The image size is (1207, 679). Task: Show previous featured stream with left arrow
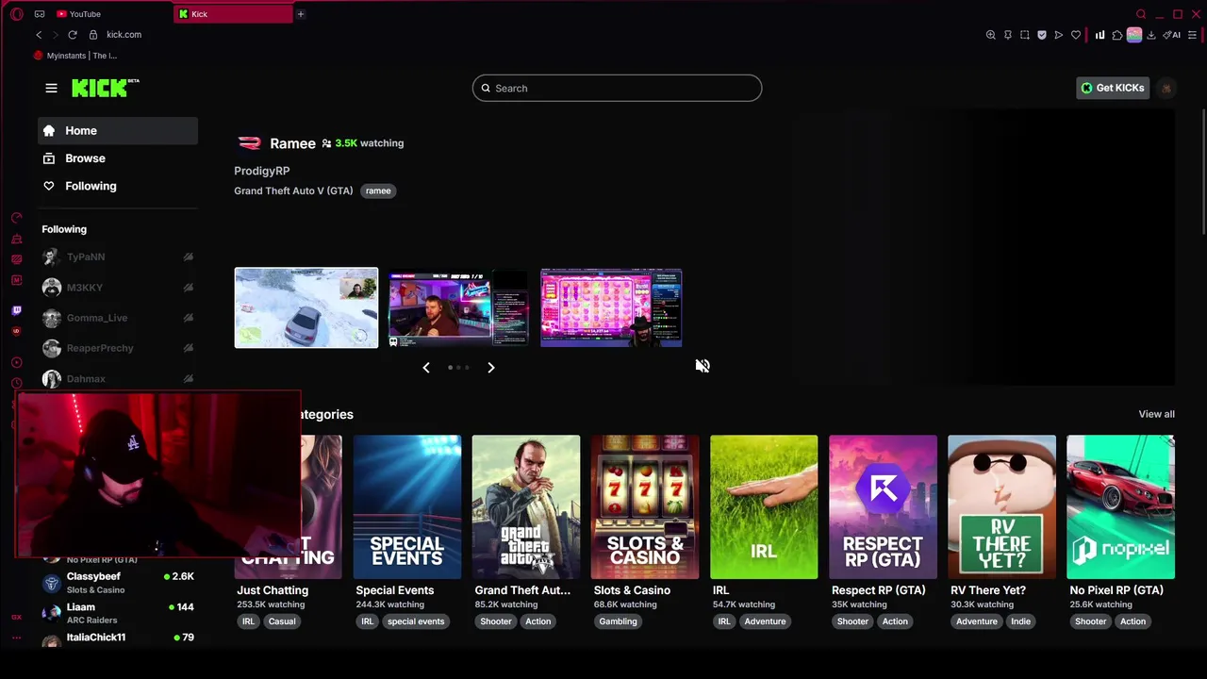[426, 368]
